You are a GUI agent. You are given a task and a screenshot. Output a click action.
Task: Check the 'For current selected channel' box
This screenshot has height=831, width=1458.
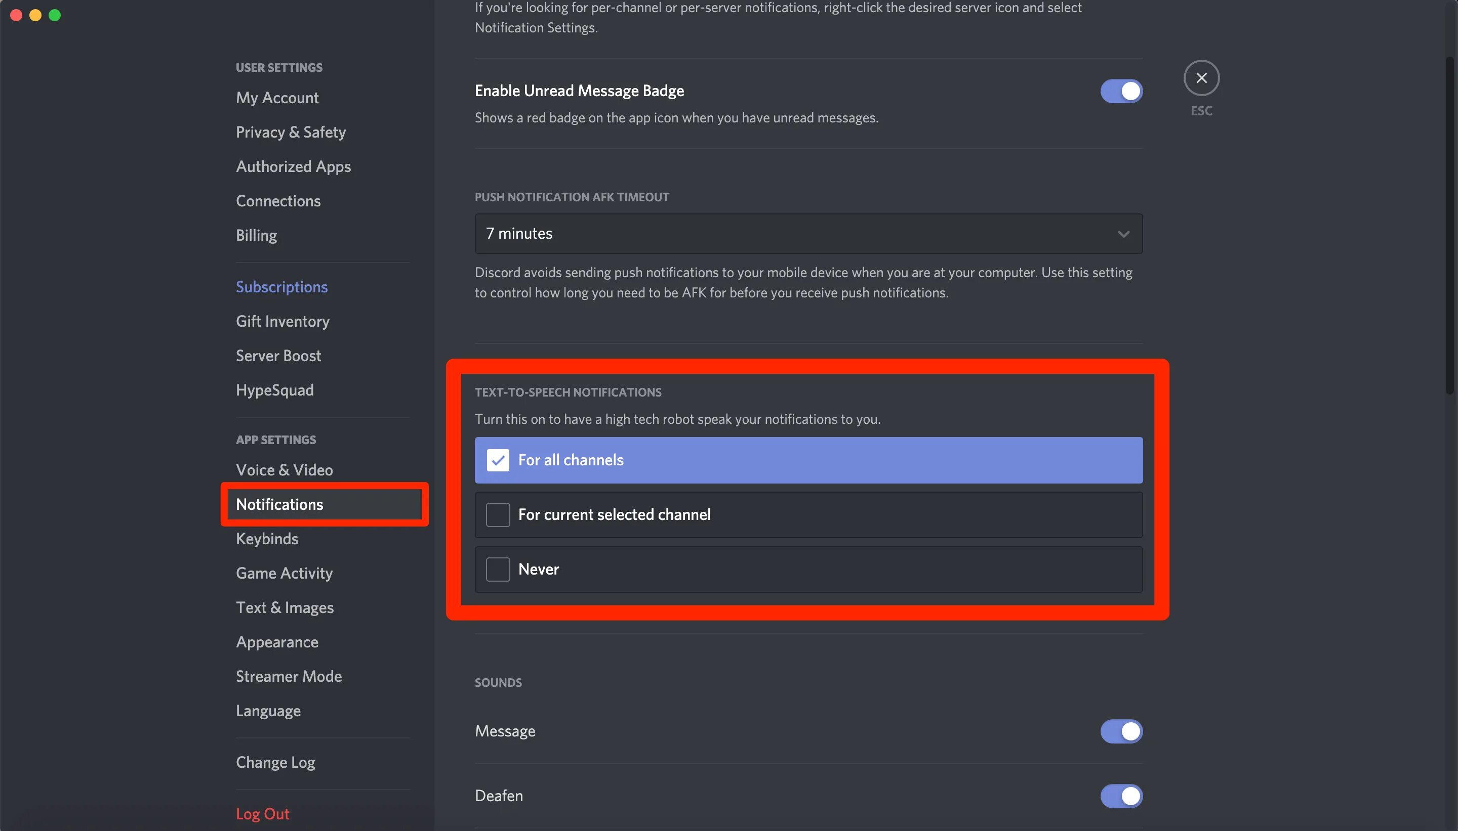coord(498,515)
